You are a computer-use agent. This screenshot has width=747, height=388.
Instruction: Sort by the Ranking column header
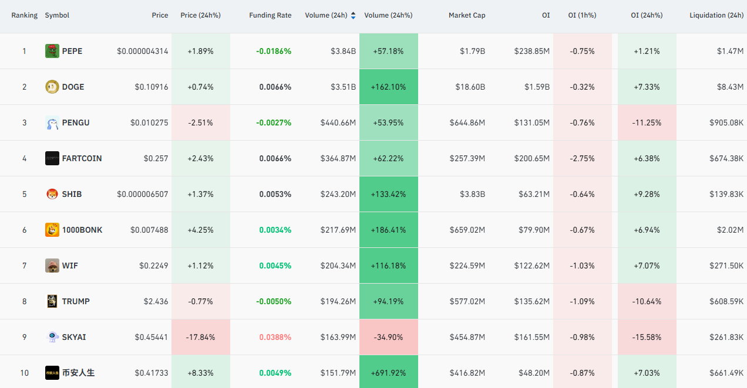[25, 15]
